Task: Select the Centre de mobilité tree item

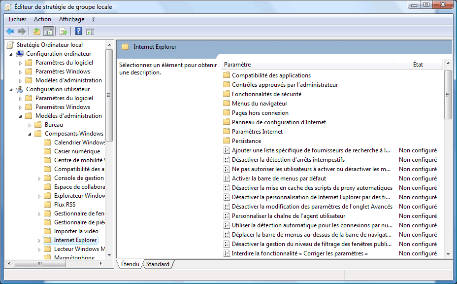Action: pyautogui.click(x=79, y=160)
